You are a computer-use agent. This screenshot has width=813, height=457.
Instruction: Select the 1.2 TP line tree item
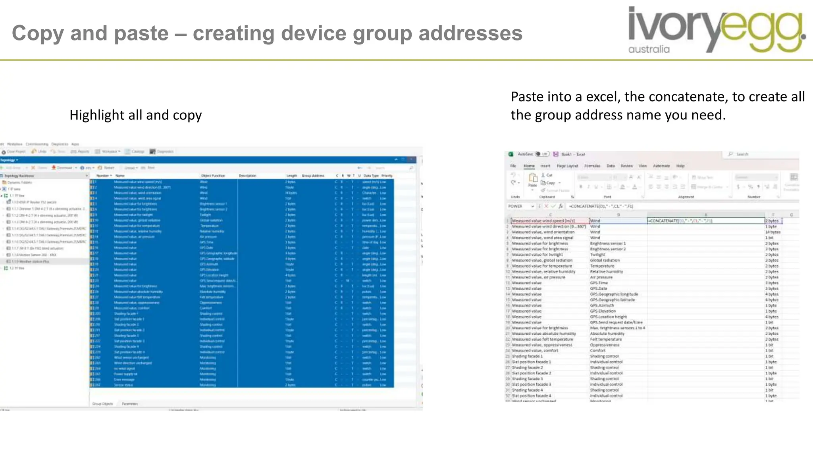14,269
